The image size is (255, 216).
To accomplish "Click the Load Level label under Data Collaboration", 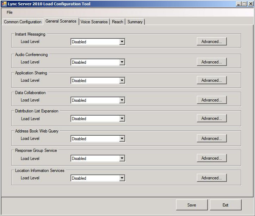I will click(x=30, y=100).
